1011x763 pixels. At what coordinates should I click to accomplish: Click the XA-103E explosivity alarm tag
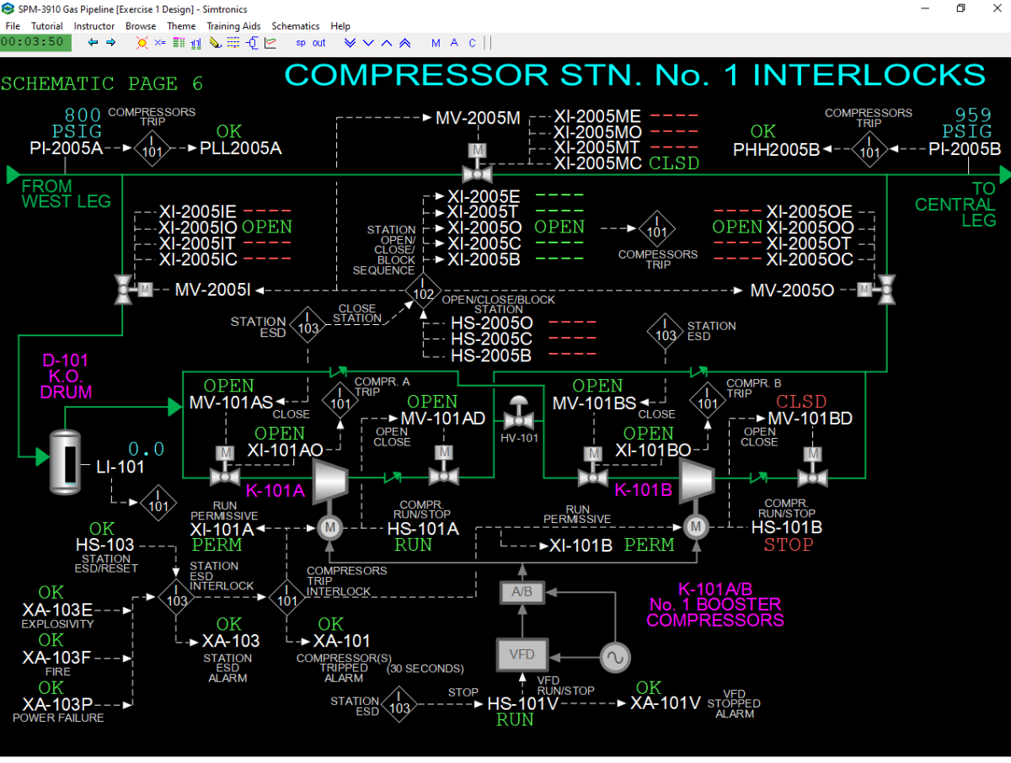pos(58,610)
